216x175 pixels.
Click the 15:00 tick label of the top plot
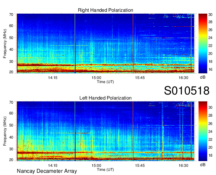pyautogui.click(x=96, y=78)
